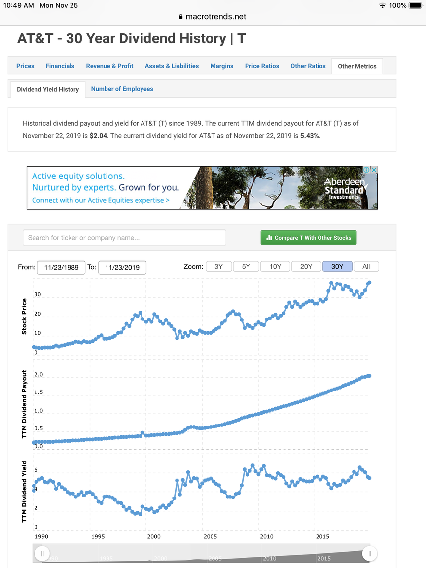Click the right range slider handle
Image resolution: width=426 pixels, height=568 pixels.
coord(369,553)
